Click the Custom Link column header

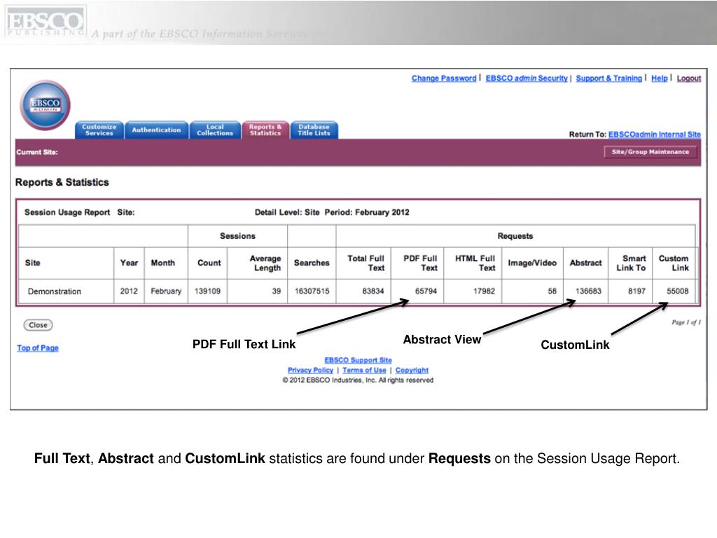pyautogui.click(x=674, y=263)
